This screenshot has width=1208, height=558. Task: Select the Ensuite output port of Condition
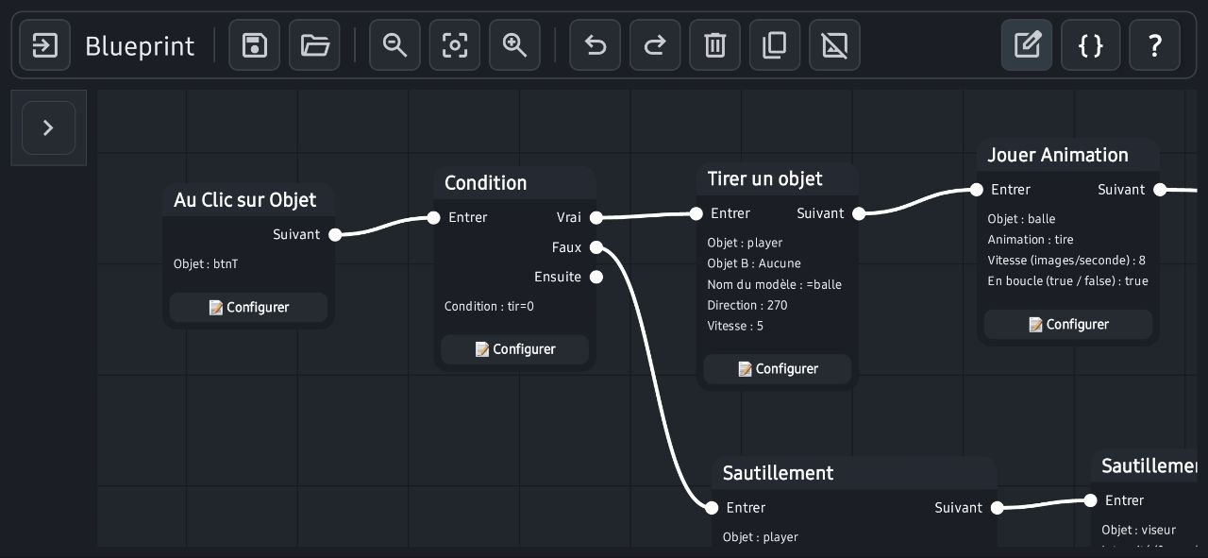point(596,277)
